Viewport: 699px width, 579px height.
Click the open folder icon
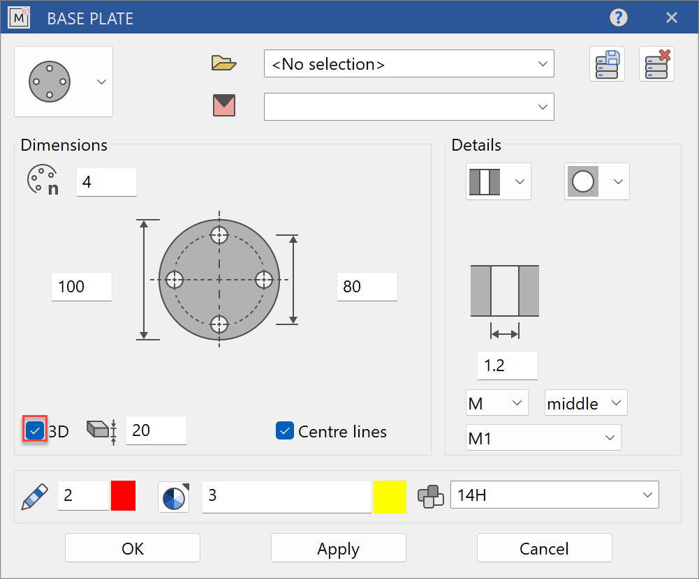(223, 63)
